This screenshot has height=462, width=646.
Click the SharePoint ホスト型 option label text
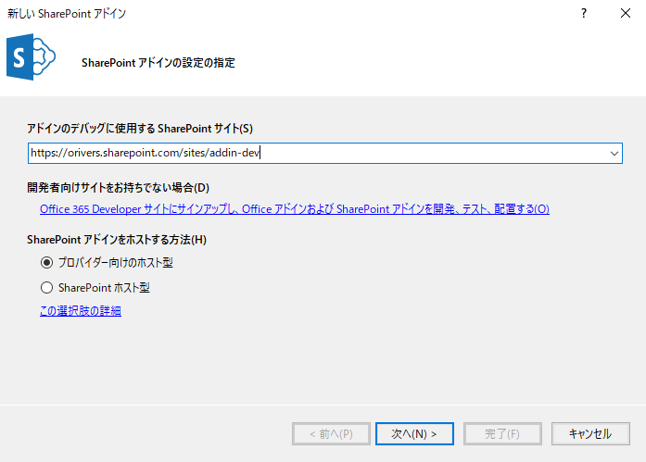(x=104, y=287)
